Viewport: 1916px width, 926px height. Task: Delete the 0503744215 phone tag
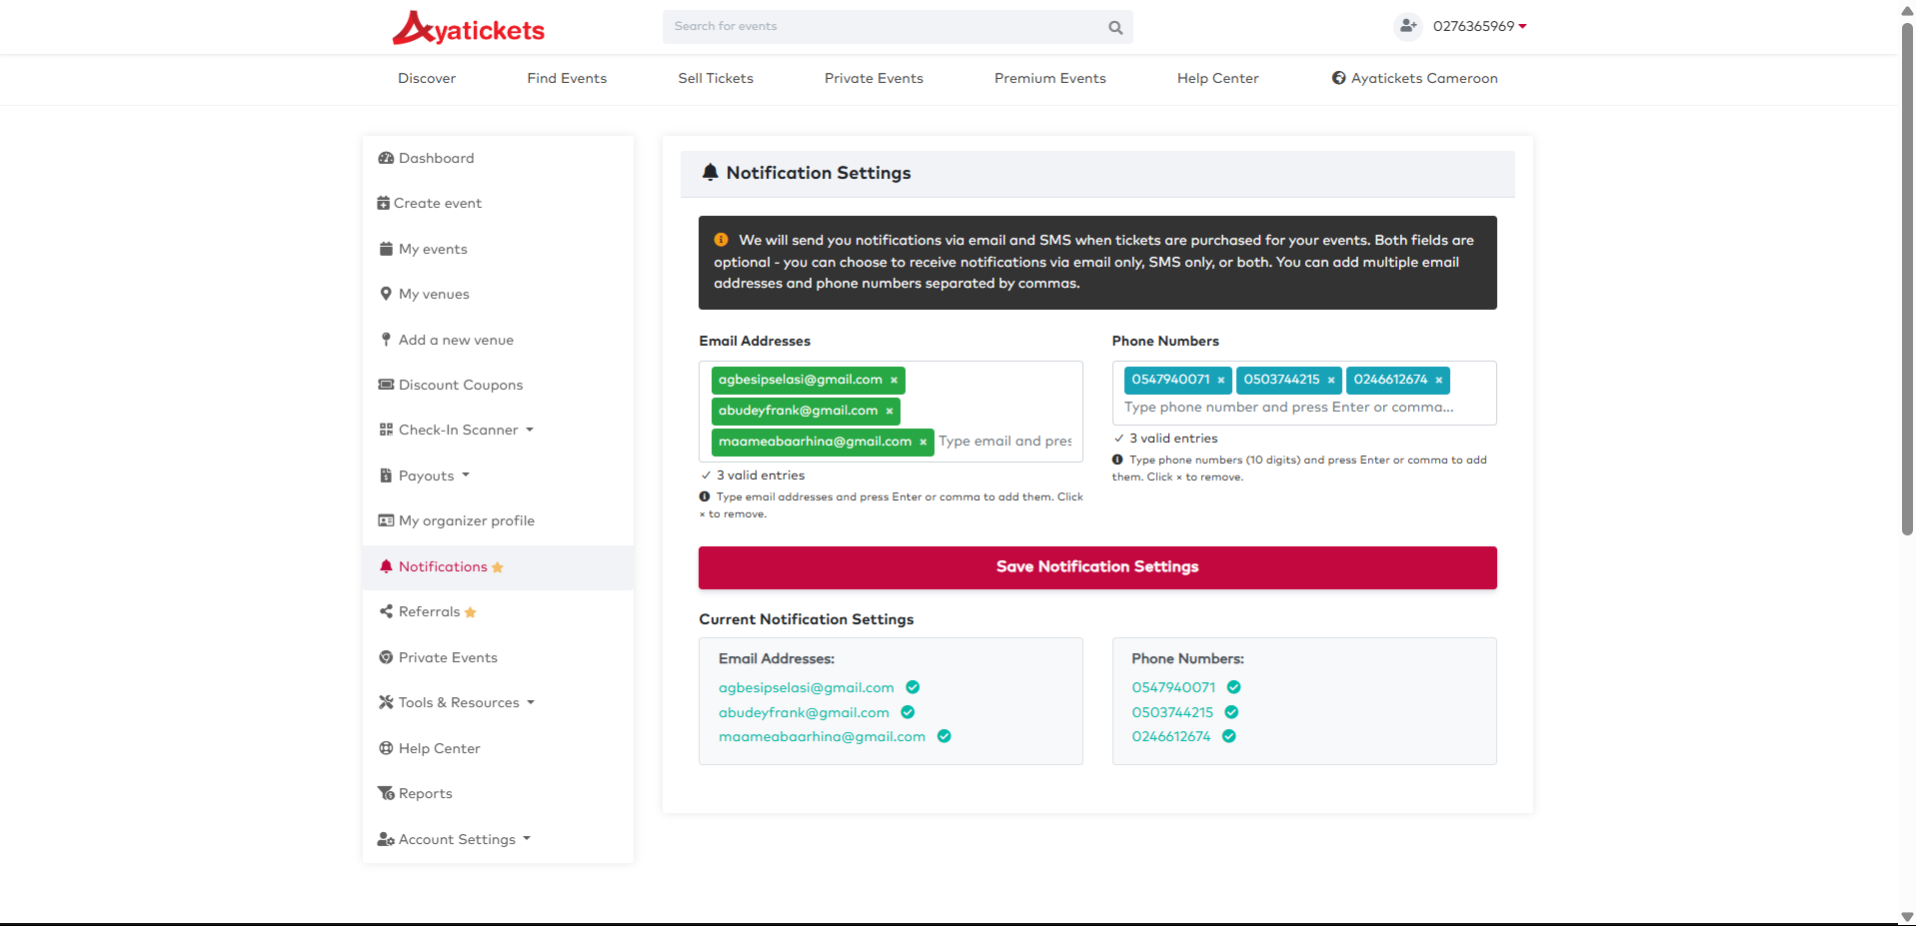pyautogui.click(x=1330, y=381)
